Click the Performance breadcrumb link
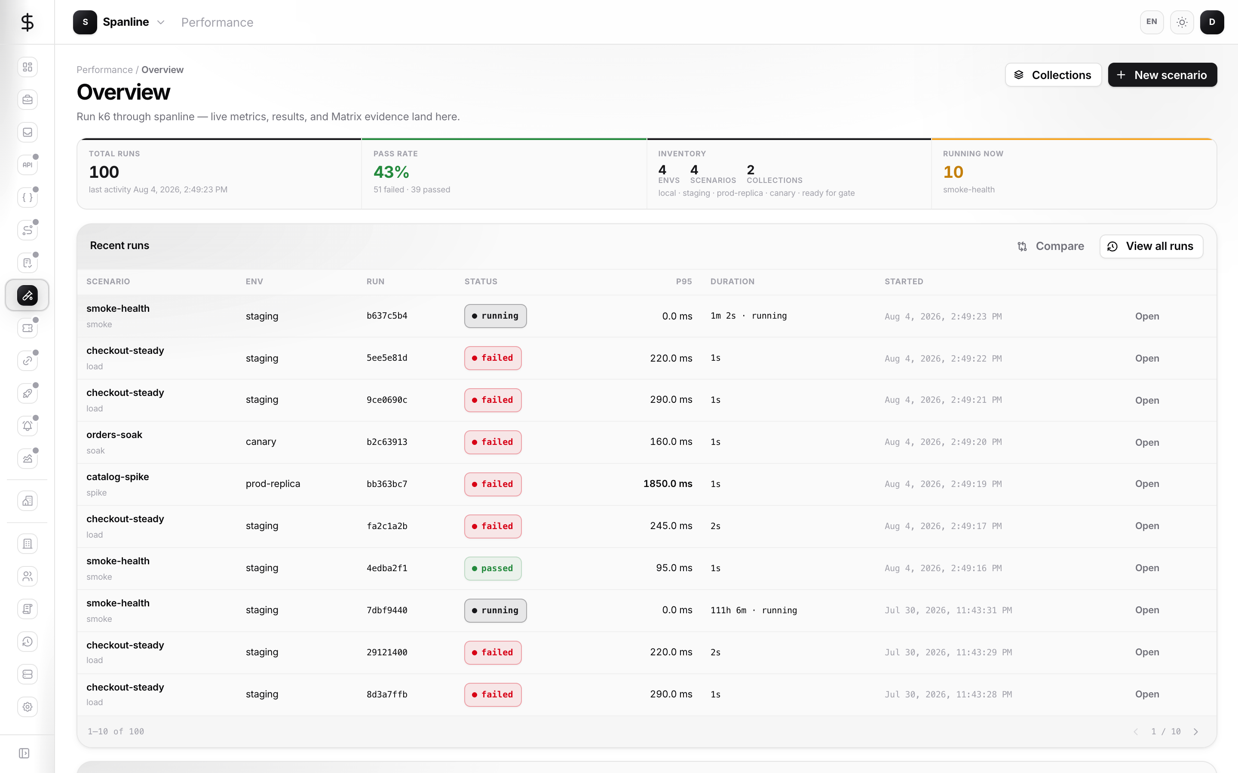1238x773 pixels. tap(104, 70)
